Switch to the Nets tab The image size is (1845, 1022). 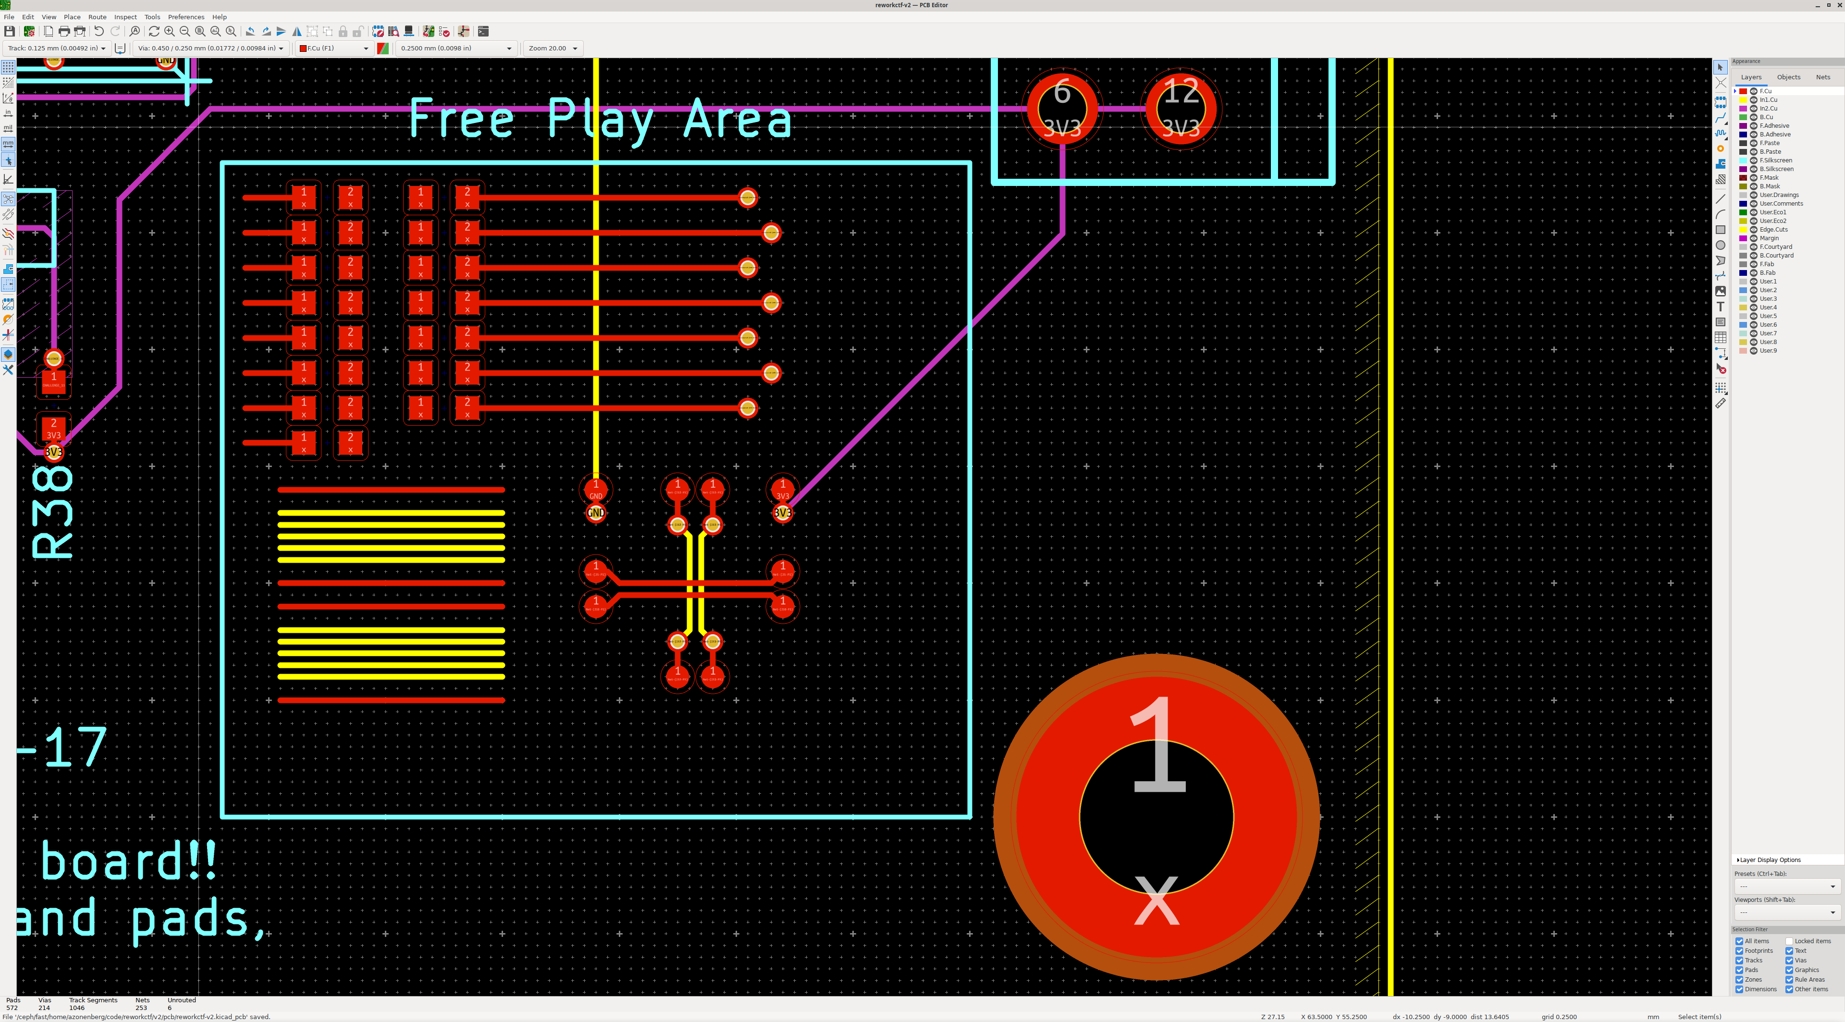(x=1822, y=77)
